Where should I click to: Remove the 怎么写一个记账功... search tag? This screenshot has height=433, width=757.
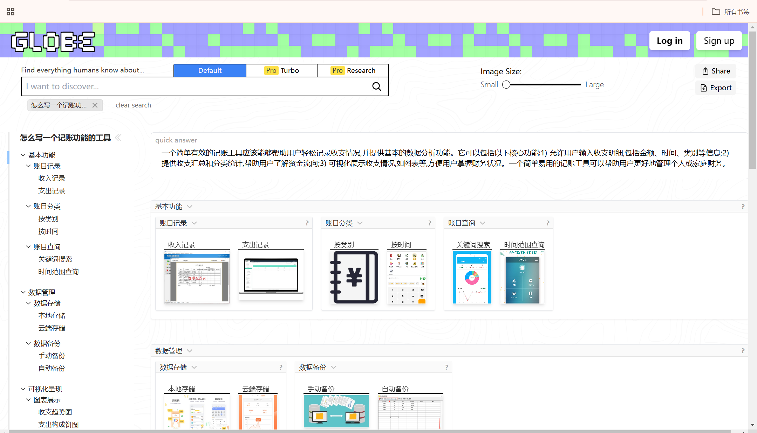pos(95,105)
